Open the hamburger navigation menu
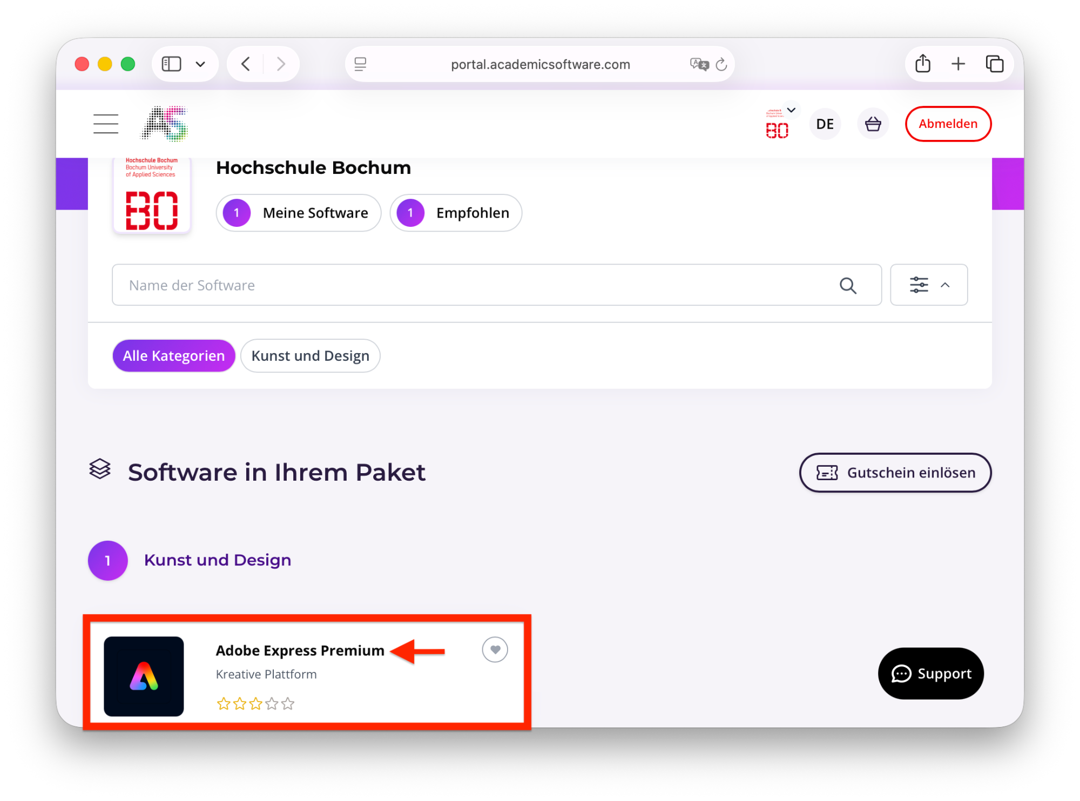1080x801 pixels. (x=105, y=124)
